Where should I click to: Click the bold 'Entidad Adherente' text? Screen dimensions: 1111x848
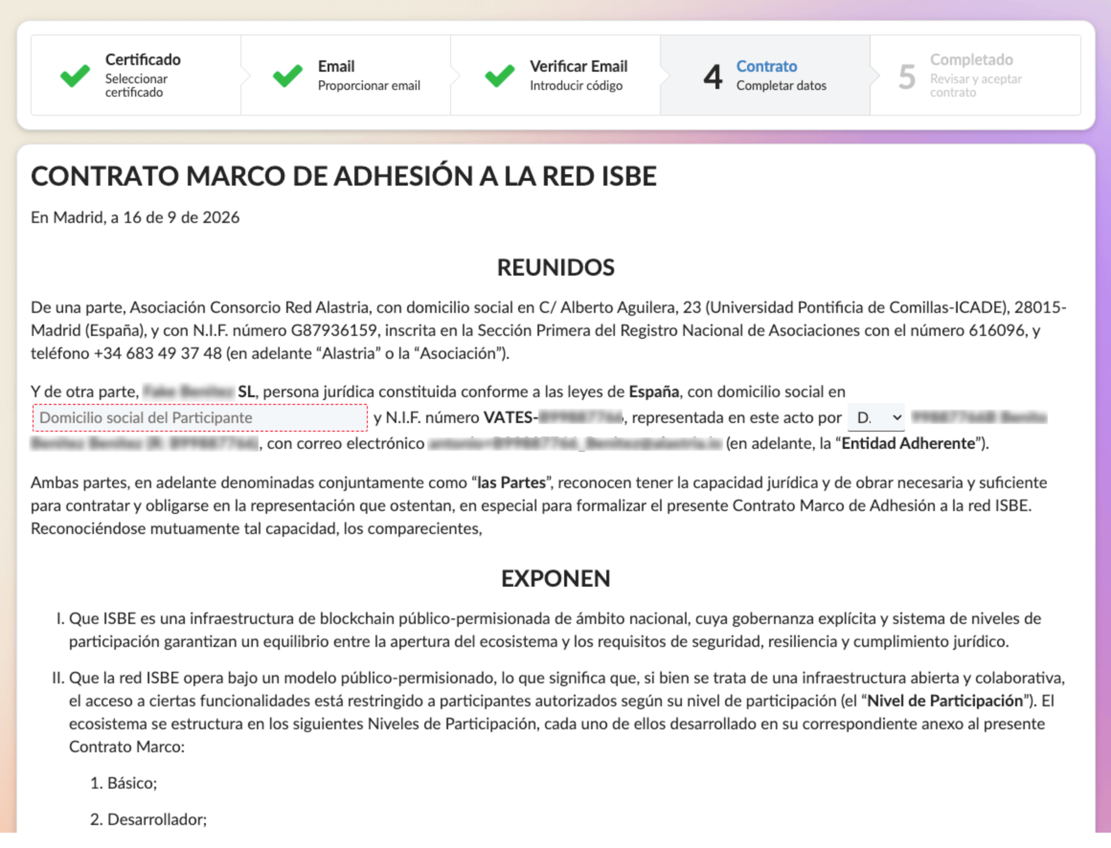coord(908,443)
